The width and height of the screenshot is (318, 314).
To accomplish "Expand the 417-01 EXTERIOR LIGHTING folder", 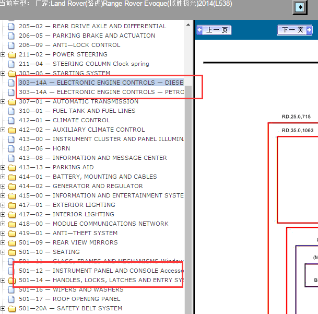I will [3, 205].
